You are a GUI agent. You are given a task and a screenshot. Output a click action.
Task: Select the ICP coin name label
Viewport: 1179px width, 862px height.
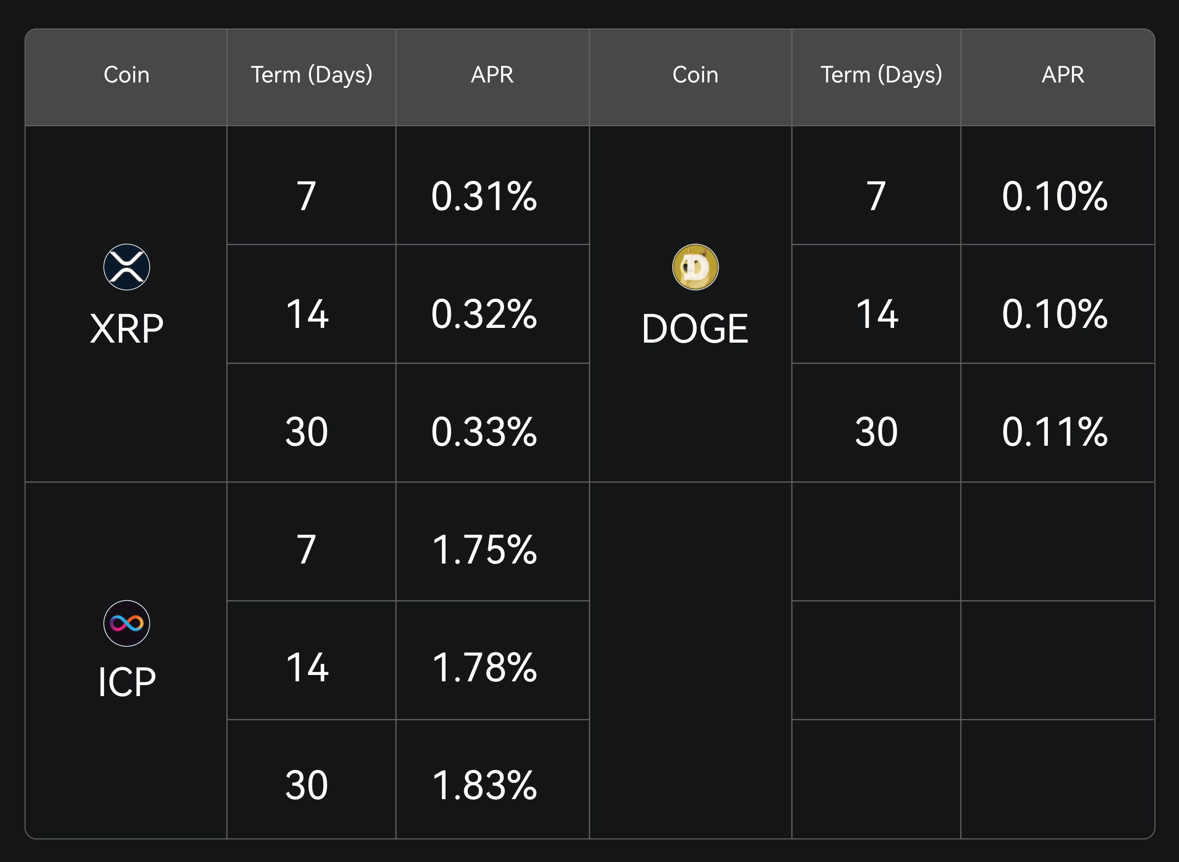[x=126, y=682]
